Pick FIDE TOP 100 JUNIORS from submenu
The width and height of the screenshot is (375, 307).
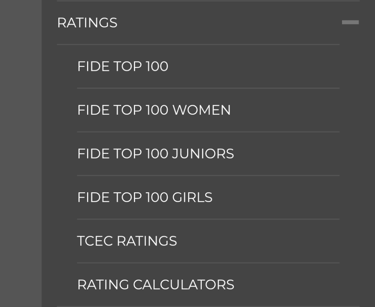point(155,154)
